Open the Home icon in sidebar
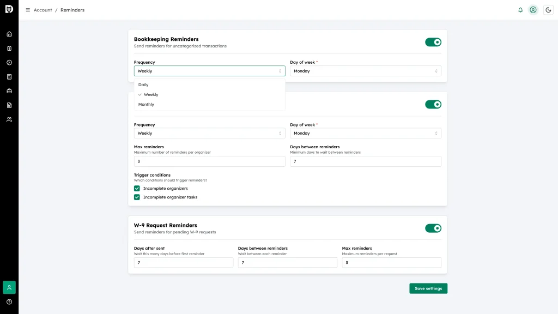 tap(9, 34)
